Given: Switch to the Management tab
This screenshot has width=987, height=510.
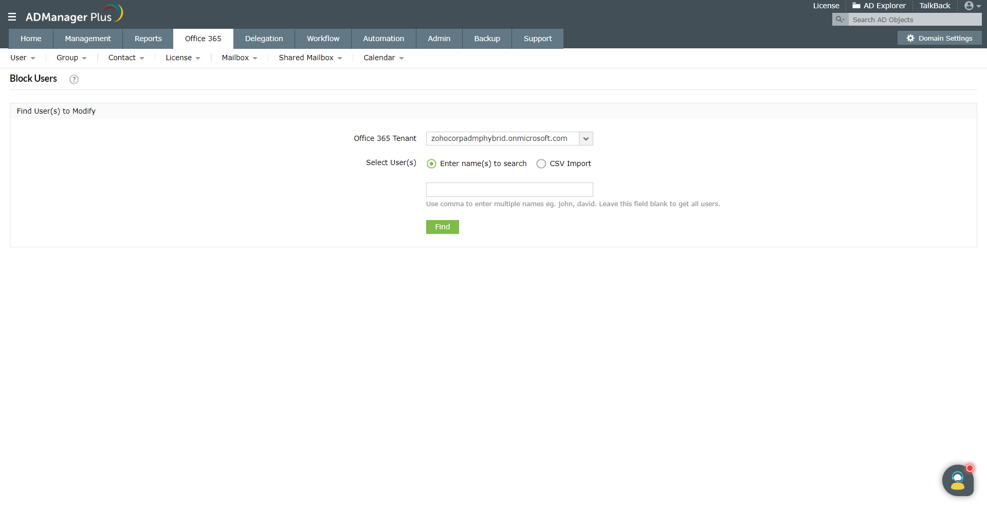Looking at the screenshot, I should tap(88, 39).
